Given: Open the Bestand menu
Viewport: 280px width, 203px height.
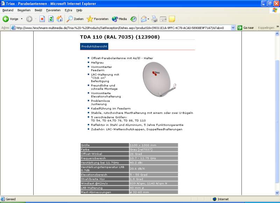Looking at the screenshot, I should [8, 10].
